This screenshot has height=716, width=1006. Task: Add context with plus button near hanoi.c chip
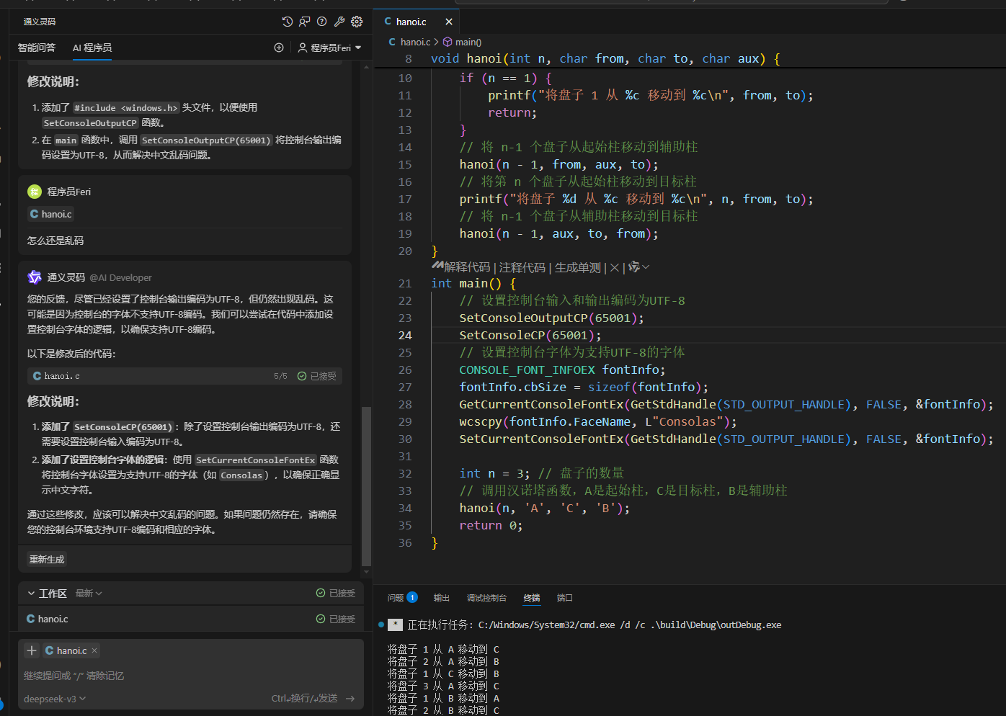(x=32, y=650)
